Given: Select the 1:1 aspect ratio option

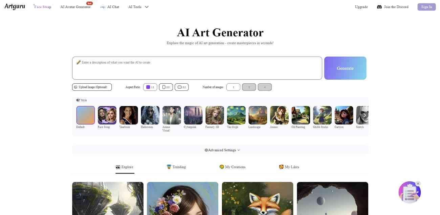Looking at the screenshot, I should click(x=150, y=87).
